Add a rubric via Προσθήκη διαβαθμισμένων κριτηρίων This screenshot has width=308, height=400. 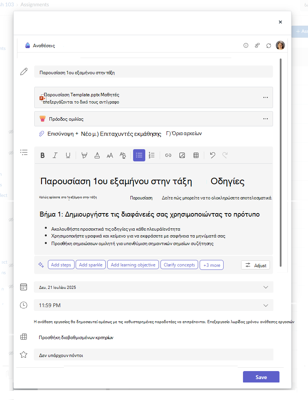[76, 338]
